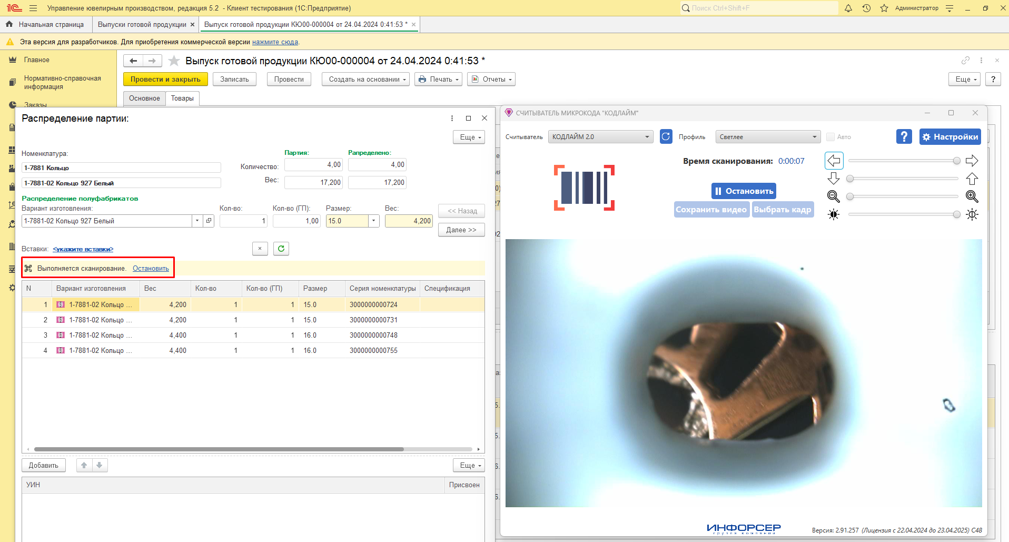Move camera view right arrow
This screenshot has height=542, width=1009.
[972, 161]
